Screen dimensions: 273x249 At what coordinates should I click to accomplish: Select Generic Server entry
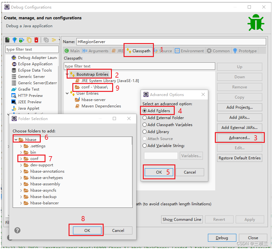click(x=28, y=76)
